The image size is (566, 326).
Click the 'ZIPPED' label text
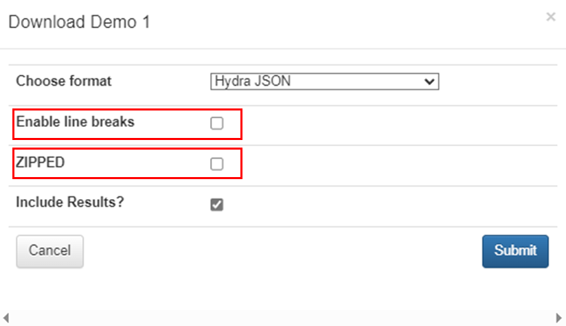tap(40, 163)
